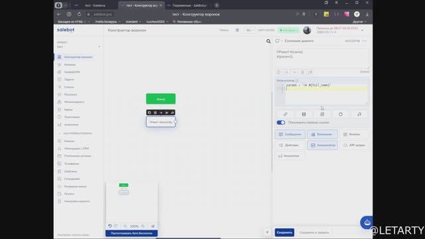Open Конструктор воронок in the sidebar
The image size is (425, 239).
pos(78,57)
